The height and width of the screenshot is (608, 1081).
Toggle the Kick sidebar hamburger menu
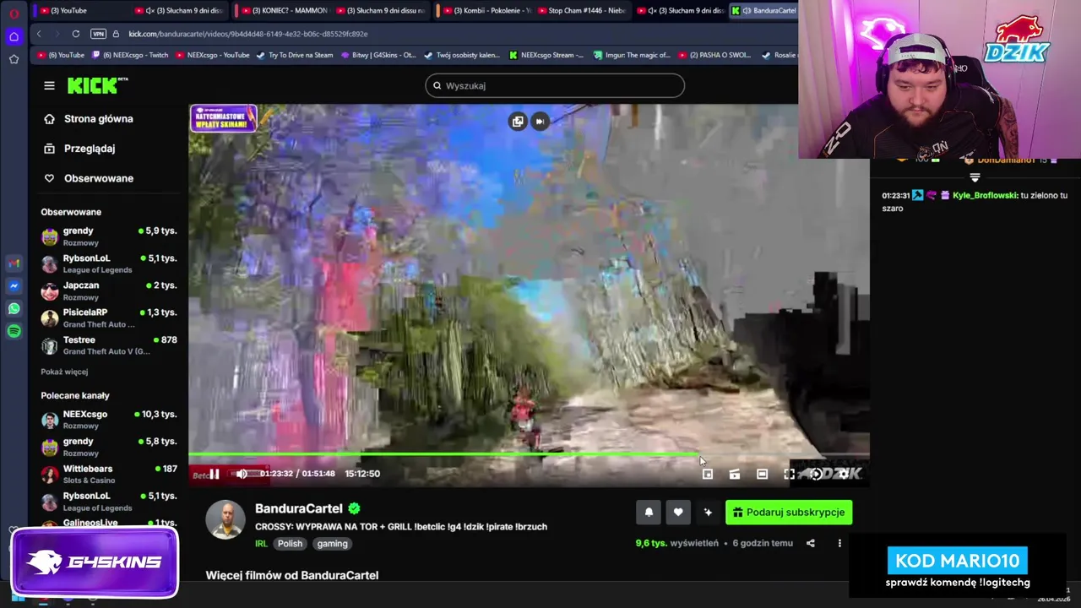49,85
